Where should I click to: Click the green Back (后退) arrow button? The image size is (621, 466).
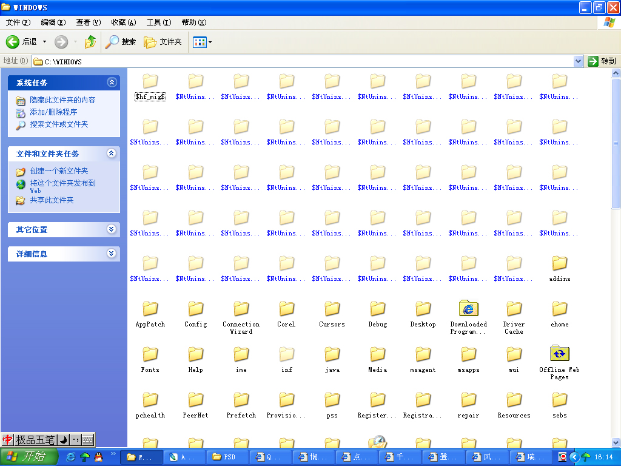[13, 42]
